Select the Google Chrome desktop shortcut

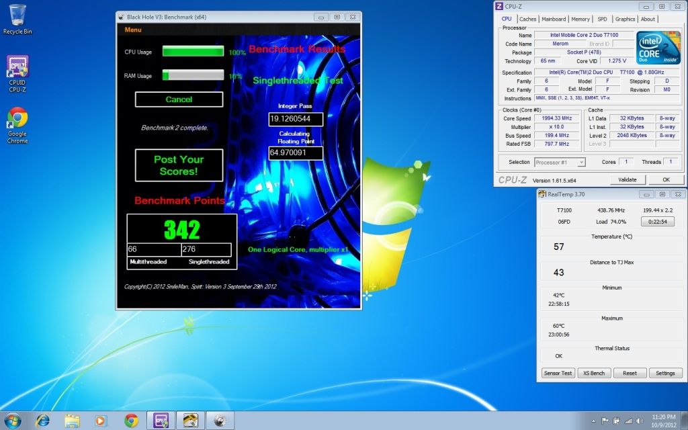[x=17, y=126]
